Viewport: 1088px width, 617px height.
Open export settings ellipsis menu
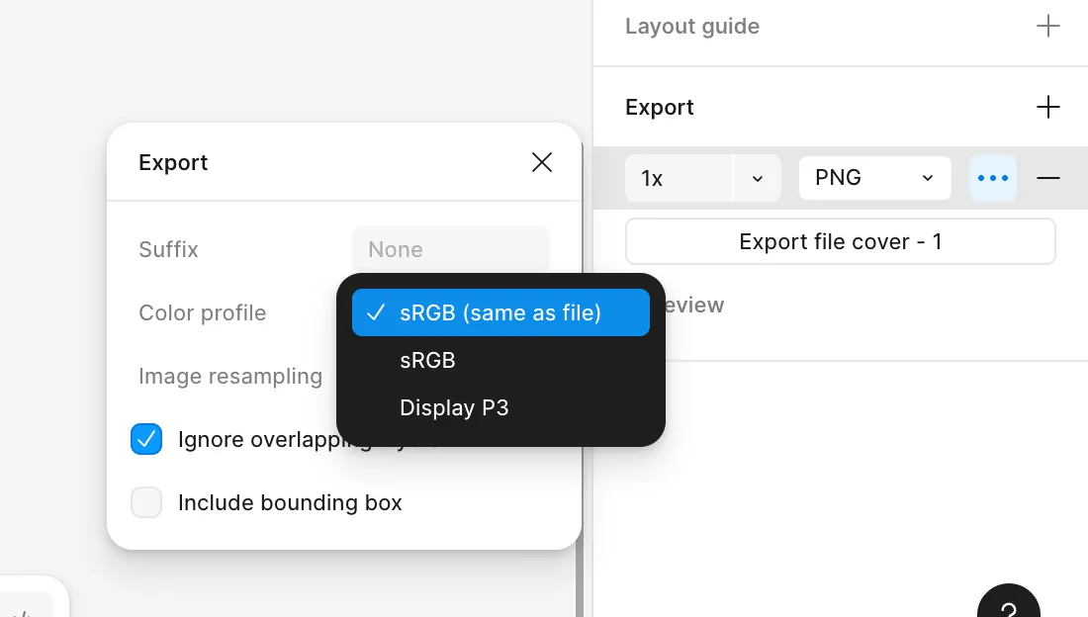click(993, 178)
